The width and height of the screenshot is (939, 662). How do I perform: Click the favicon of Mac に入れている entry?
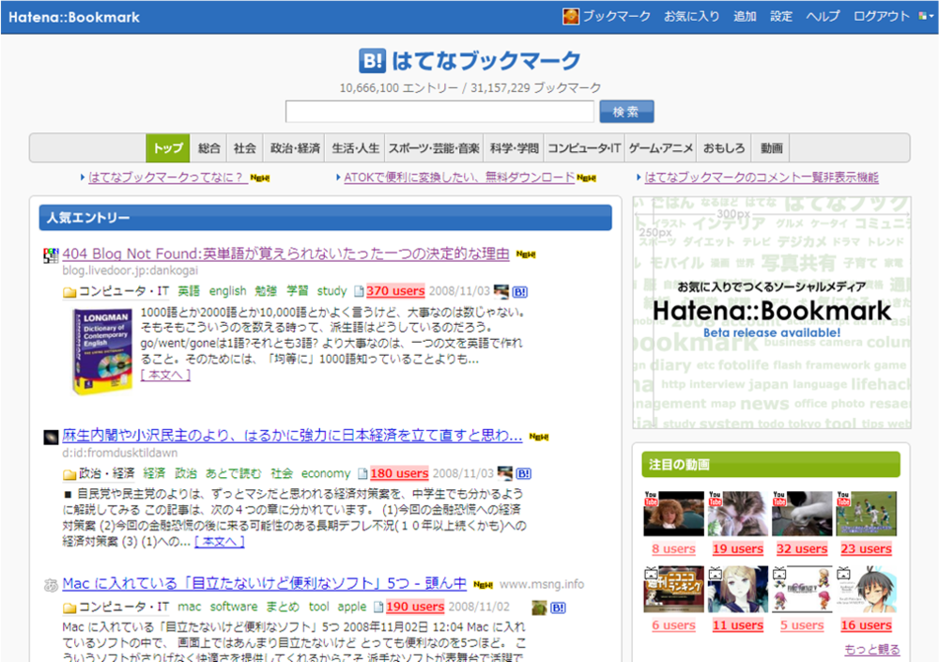[51, 585]
